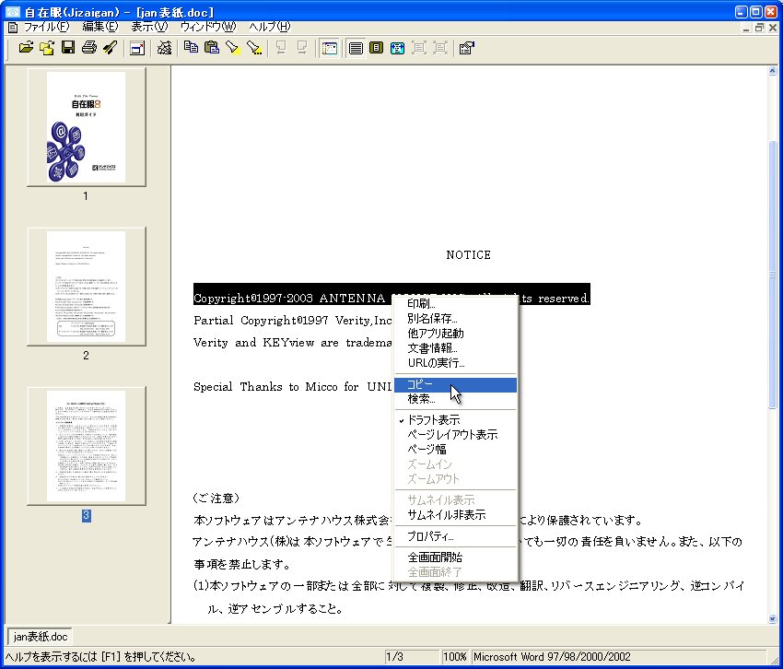Select URLの実行... in the context menu

tap(455, 363)
